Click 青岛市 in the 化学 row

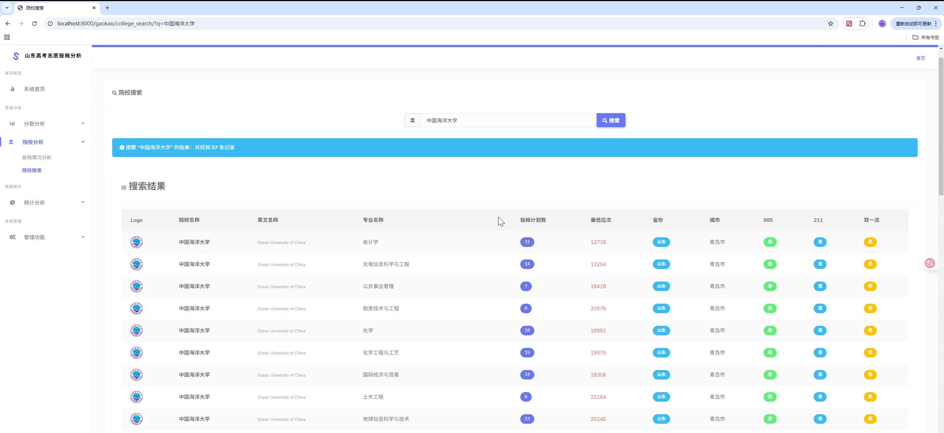click(x=717, y=331)
